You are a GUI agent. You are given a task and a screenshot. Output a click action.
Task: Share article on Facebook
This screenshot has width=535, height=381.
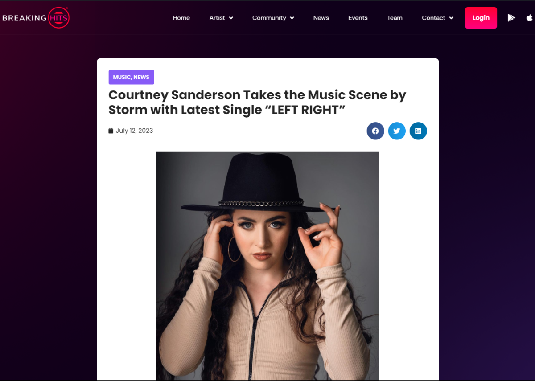pyautogui.click(x=375, y=131)
